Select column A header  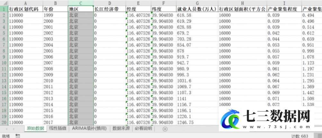(x=25, y=3)
